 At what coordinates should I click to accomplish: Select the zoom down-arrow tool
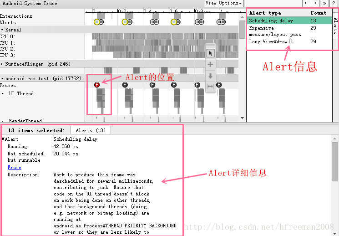(x=210, y=76)
